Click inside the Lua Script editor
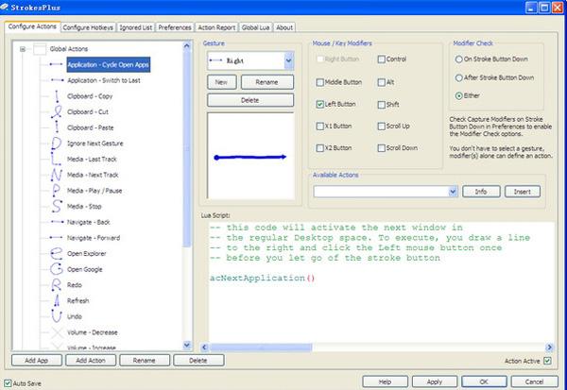The height and width of the screenshot is (390, 567). [381, 282]
